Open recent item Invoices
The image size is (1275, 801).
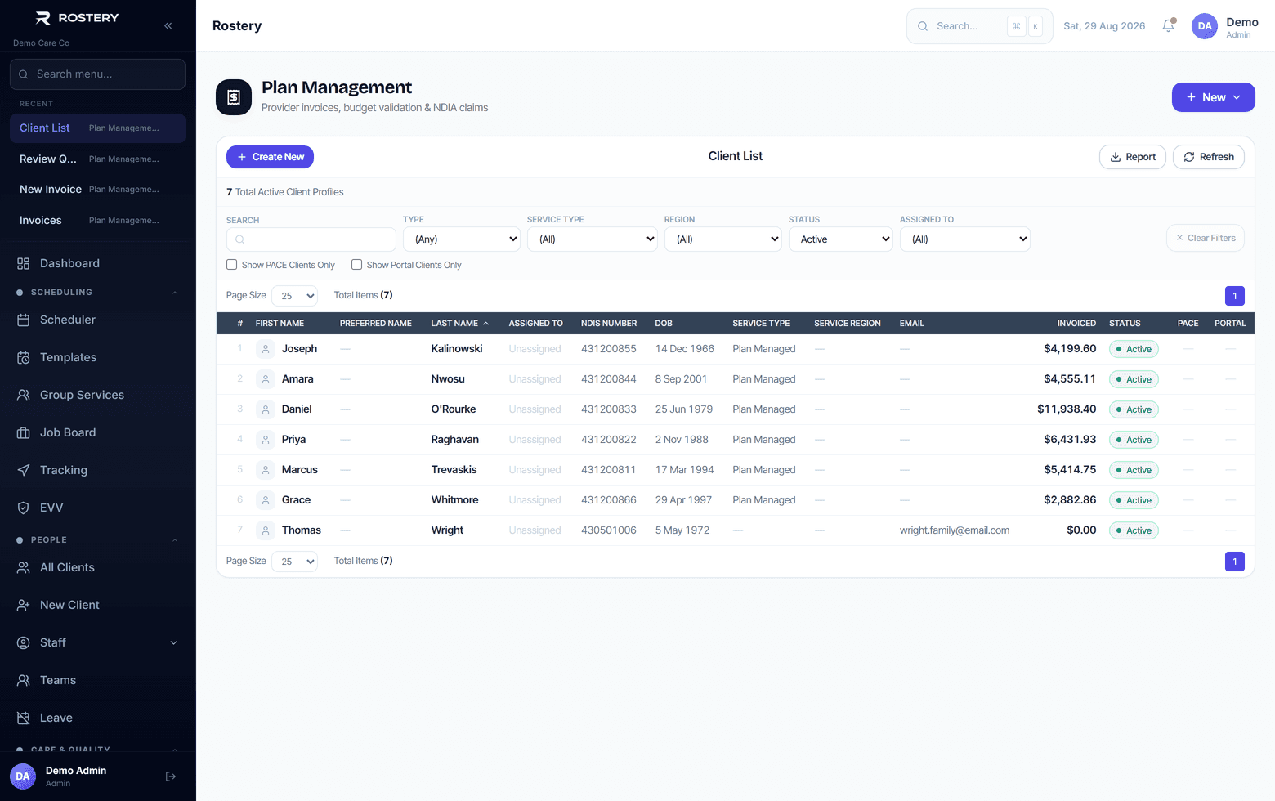tap(97, 221)
